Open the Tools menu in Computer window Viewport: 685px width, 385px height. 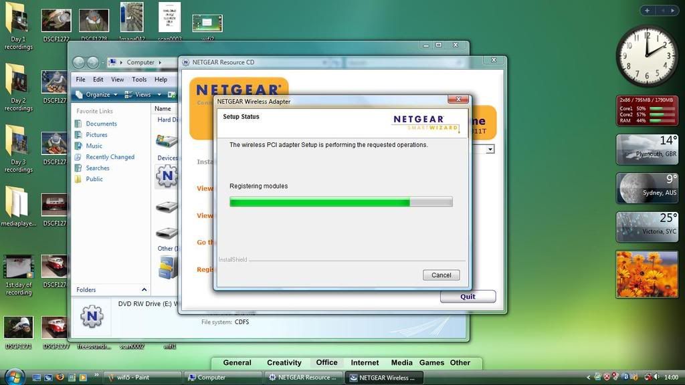tap(139, 80)
